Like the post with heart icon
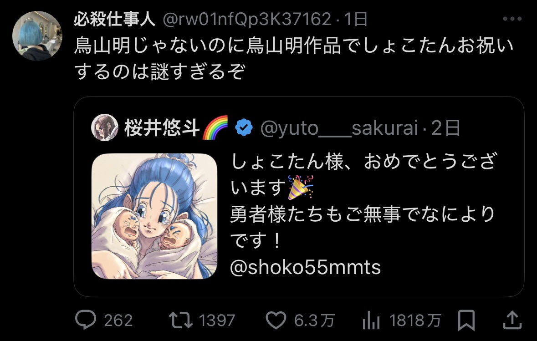 coord(276,320)
